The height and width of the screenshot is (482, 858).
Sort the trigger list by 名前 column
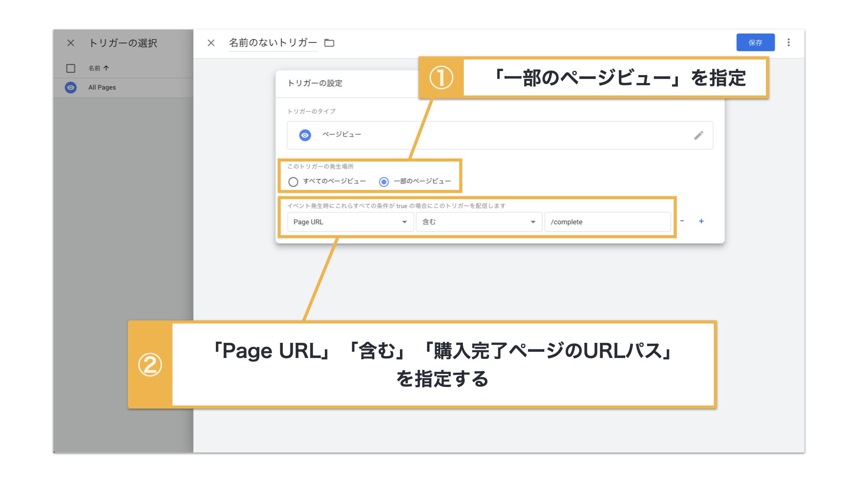pos(99,68)
